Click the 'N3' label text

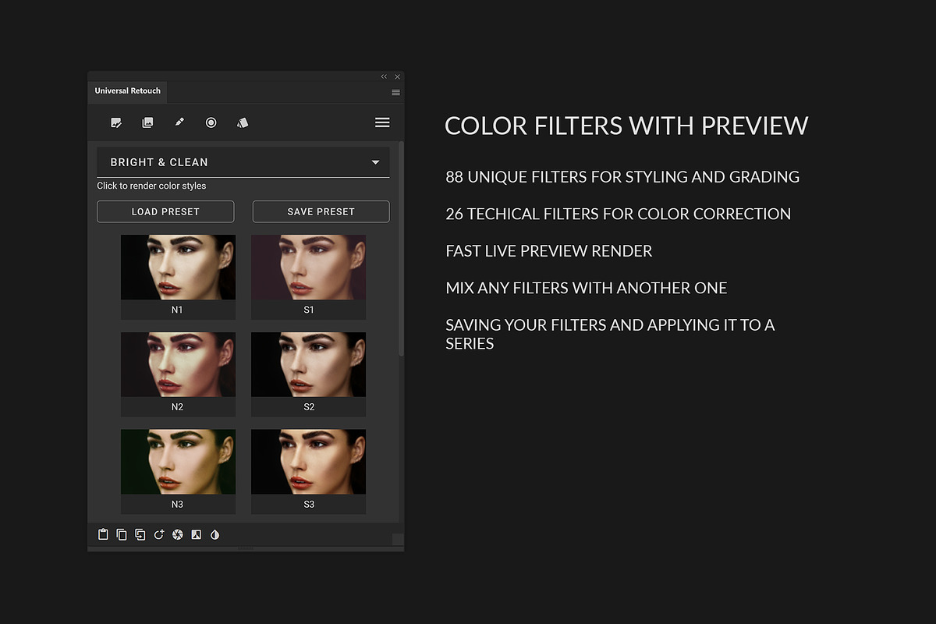pos(178,505)
